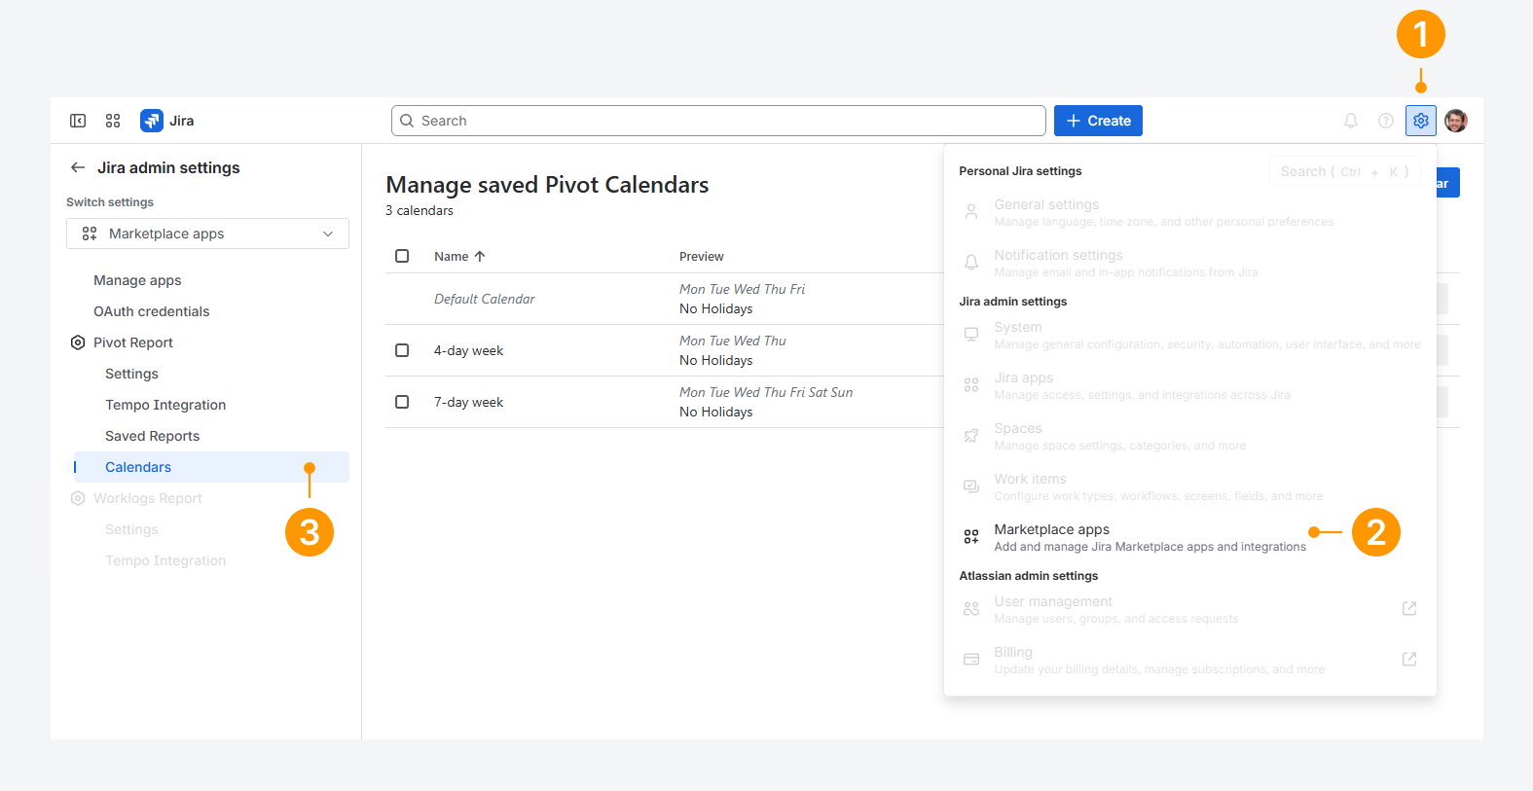The image size is (1533, 791).
Task: Click the Jira apps grid icon
Action: (x=971, y=384)
